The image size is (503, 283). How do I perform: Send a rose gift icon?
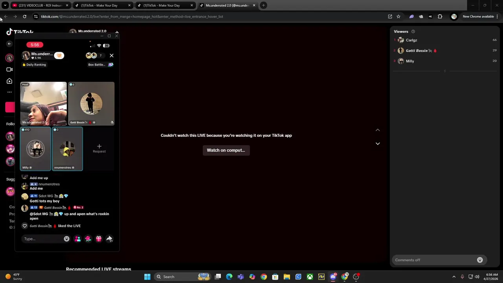pyautogui.click(x=88, y=239)
